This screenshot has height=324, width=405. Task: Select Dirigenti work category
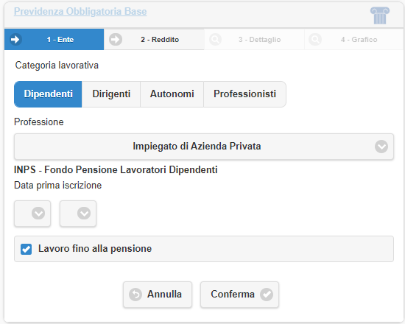pos(111,94)
